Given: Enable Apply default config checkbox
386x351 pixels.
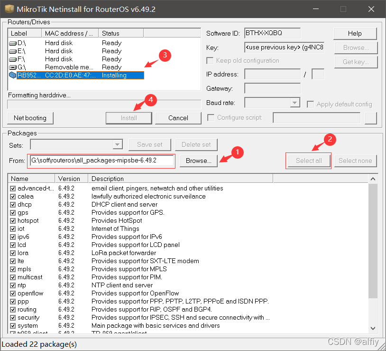Looking at the screenshot, I should 311,104.
